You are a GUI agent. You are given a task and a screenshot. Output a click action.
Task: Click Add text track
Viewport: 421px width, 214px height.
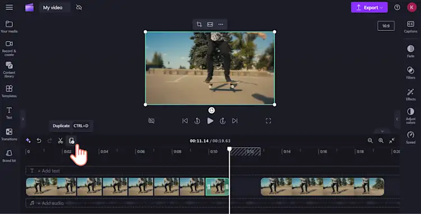pyautogui.click(x=49, y=171)
